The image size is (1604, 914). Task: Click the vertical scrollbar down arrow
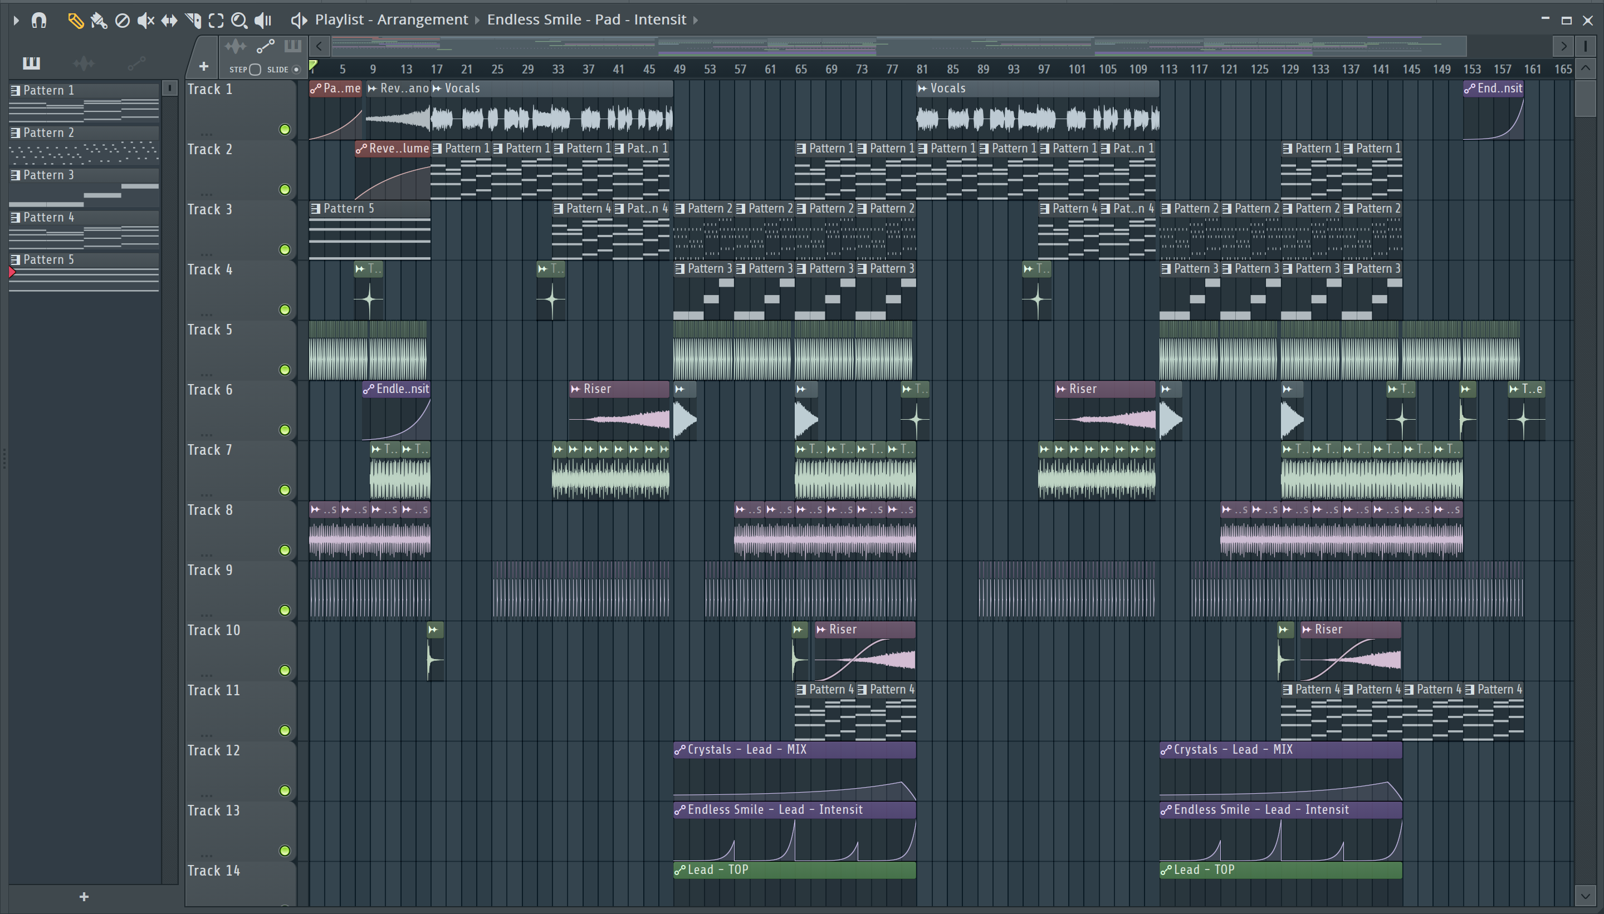click(1585, 895)
